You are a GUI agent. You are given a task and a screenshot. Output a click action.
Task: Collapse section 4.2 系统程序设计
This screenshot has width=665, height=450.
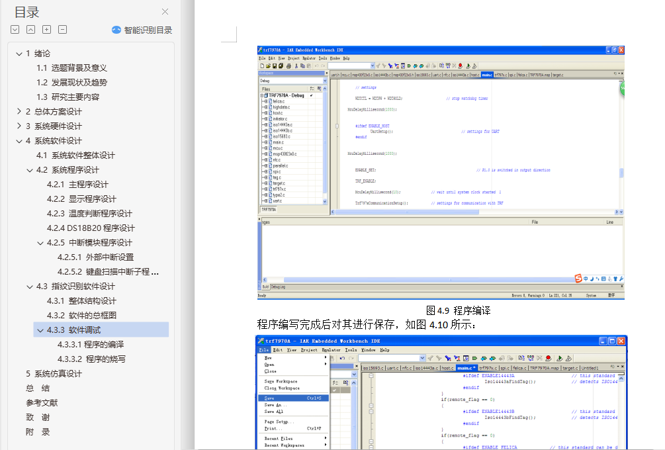(x=30, y=170)
